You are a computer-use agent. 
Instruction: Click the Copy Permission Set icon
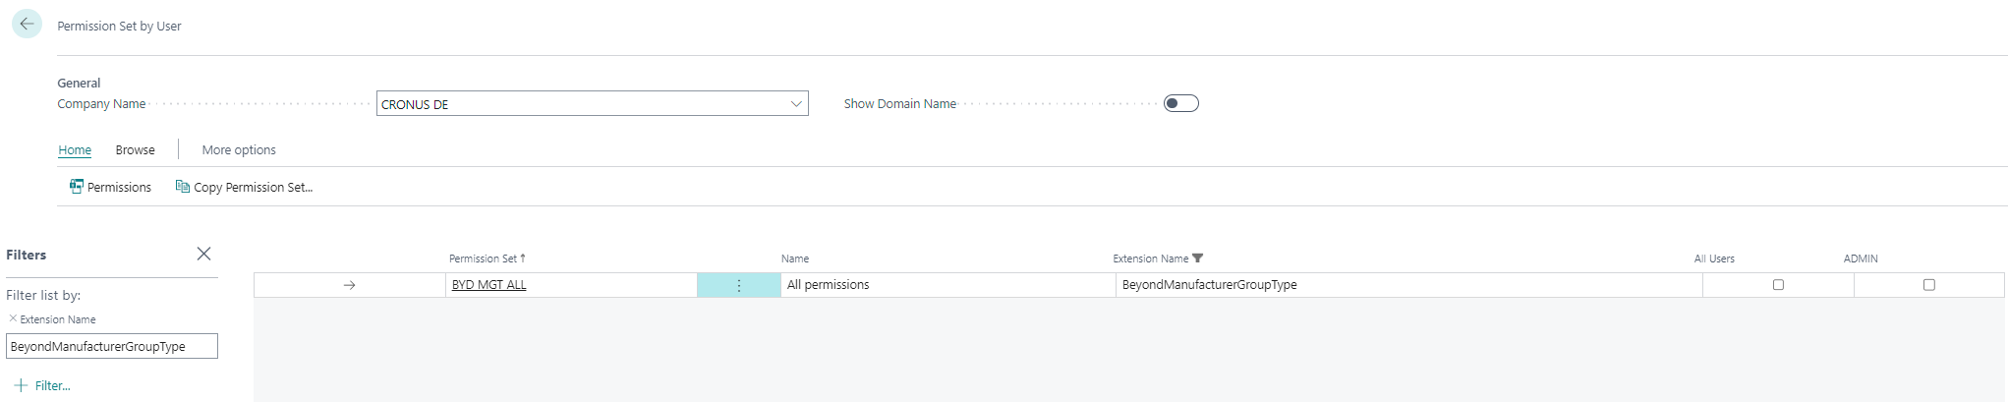coord(182,186)
